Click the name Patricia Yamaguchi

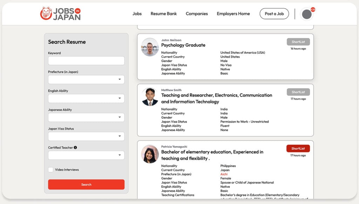coord(174,147)
